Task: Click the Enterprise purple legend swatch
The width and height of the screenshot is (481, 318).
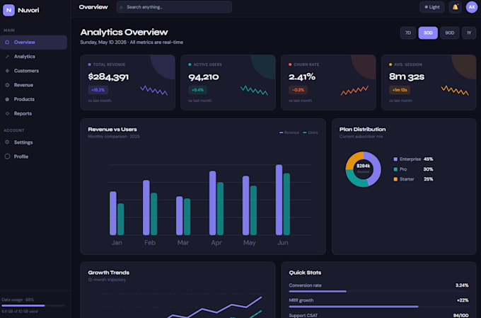Action: click(395, 159)
